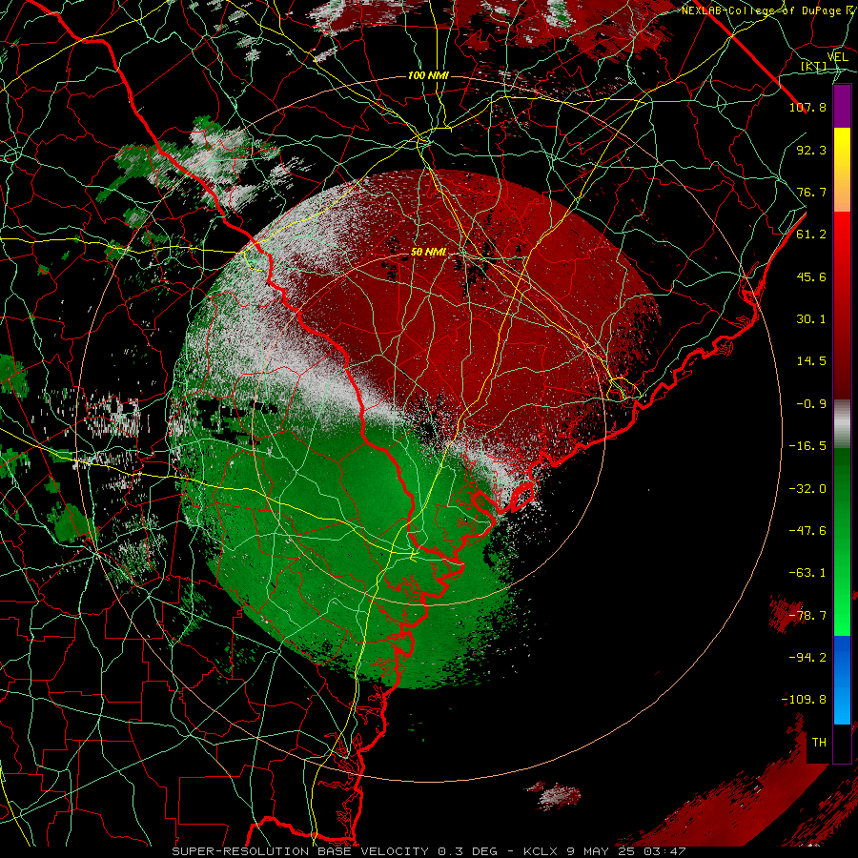Click the 107.8 scale value
The image size is (858, 858).
[807, 107]
